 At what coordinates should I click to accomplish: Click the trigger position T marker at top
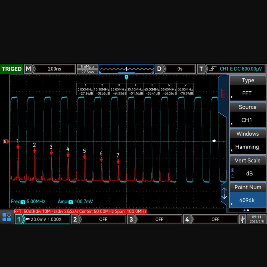126,77
